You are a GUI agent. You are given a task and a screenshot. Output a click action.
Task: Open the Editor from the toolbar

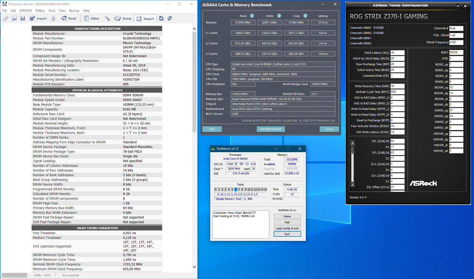(x=92, y=18)
